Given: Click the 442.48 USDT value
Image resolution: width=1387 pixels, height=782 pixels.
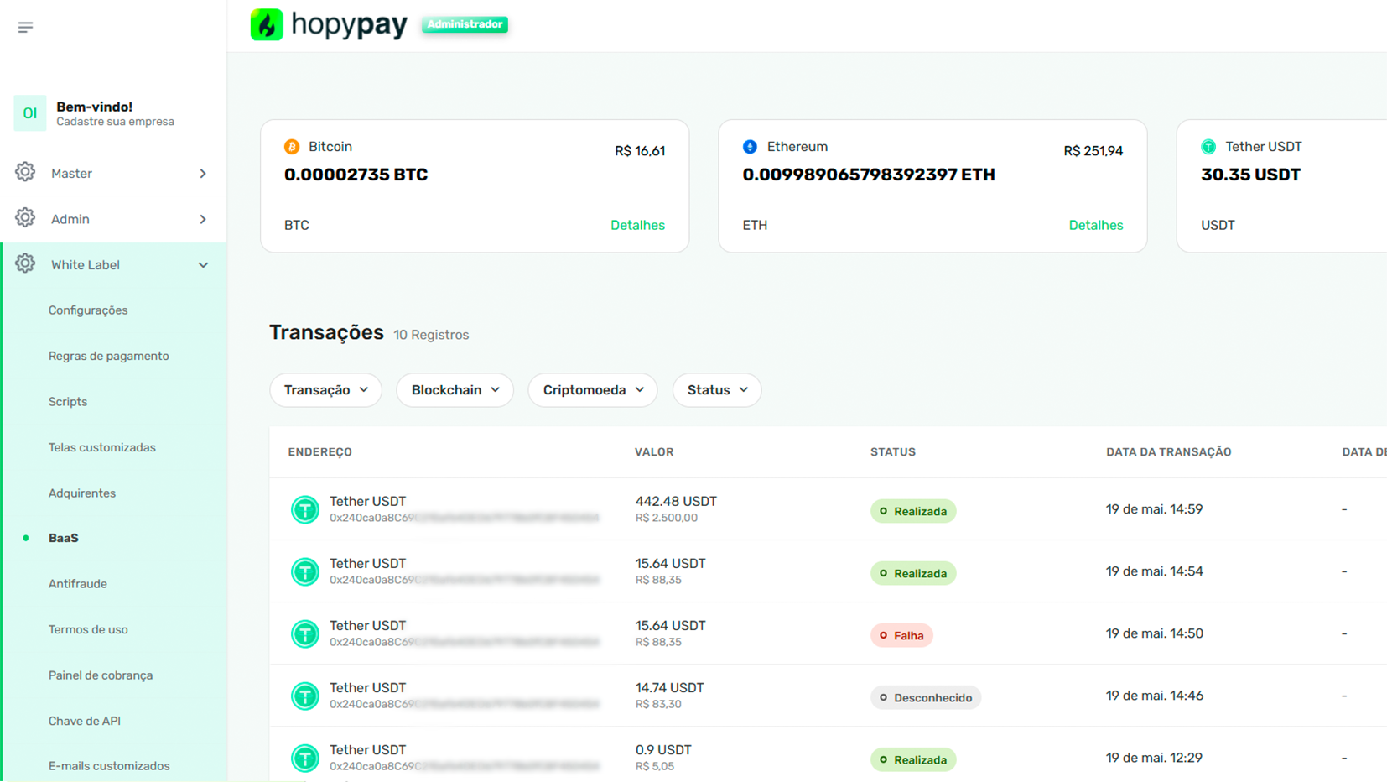Looking at the screenshot, I should coord(676,502).
